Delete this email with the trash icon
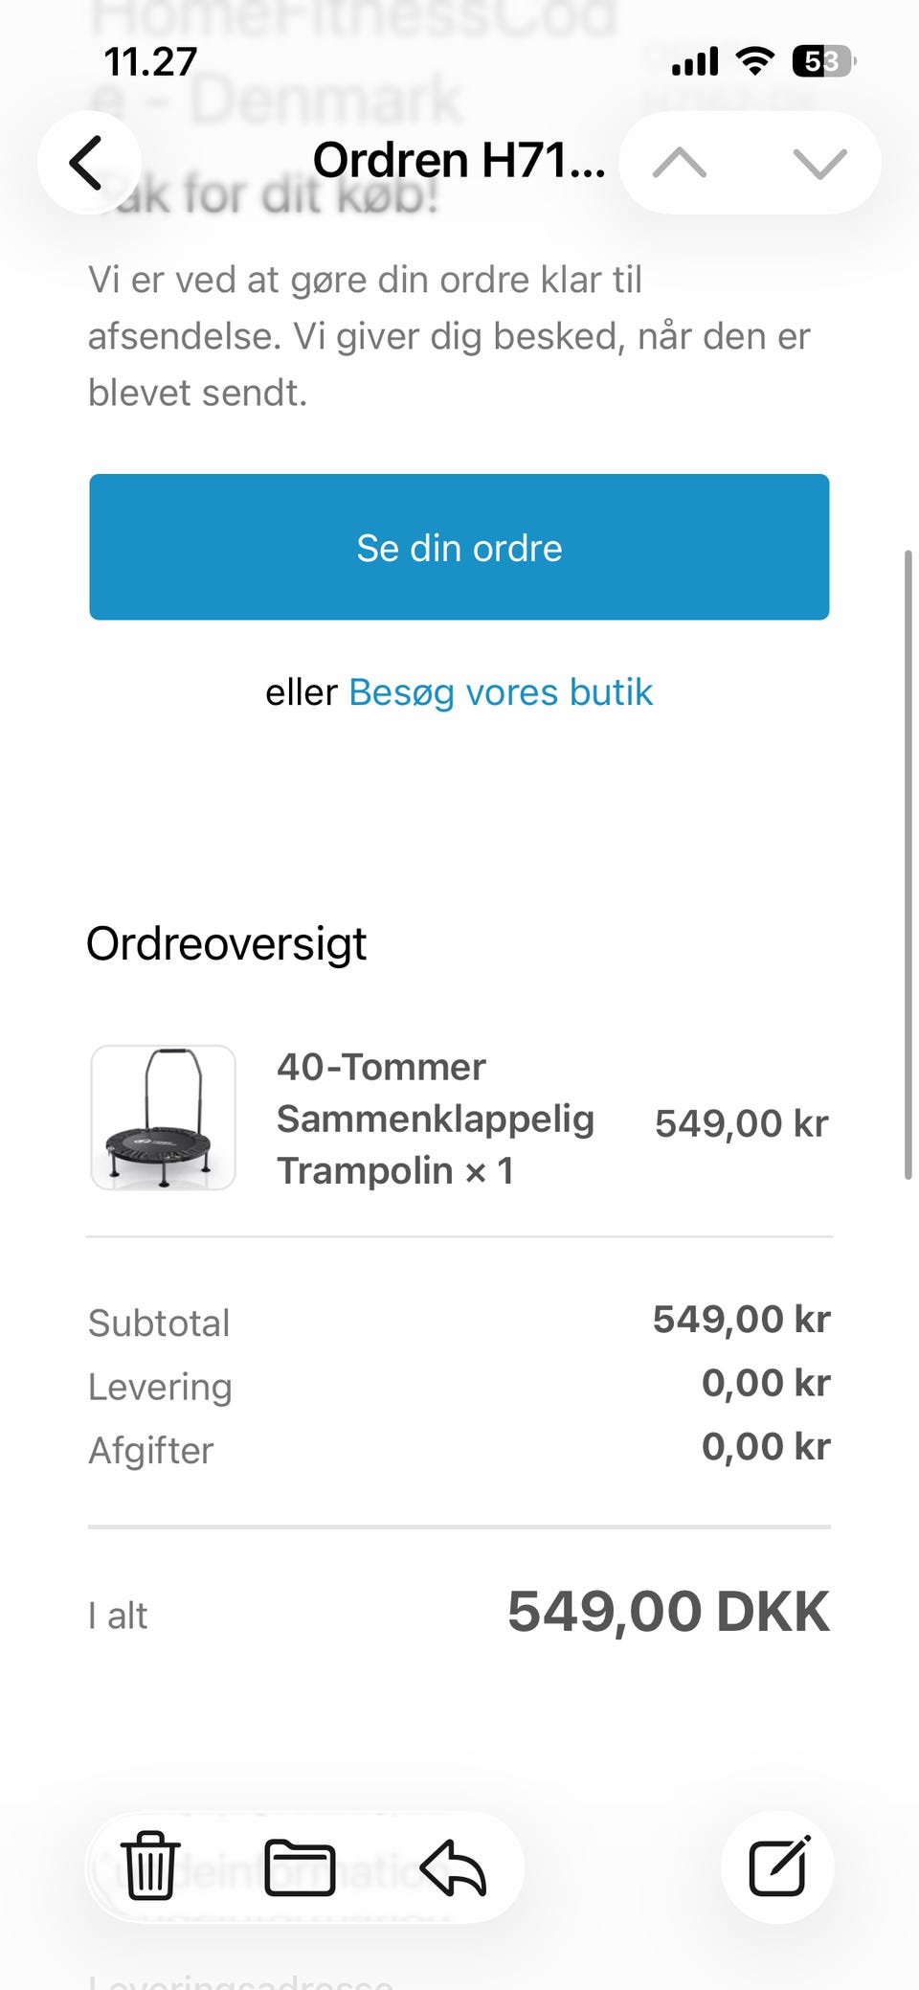Viewport: 919px width, 1990px height. click(x=150, y=1866)
